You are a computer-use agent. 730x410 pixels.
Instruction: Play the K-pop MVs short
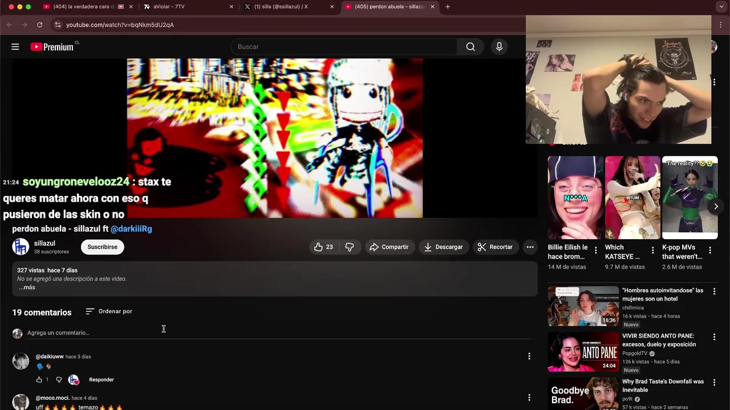(690, 198)
